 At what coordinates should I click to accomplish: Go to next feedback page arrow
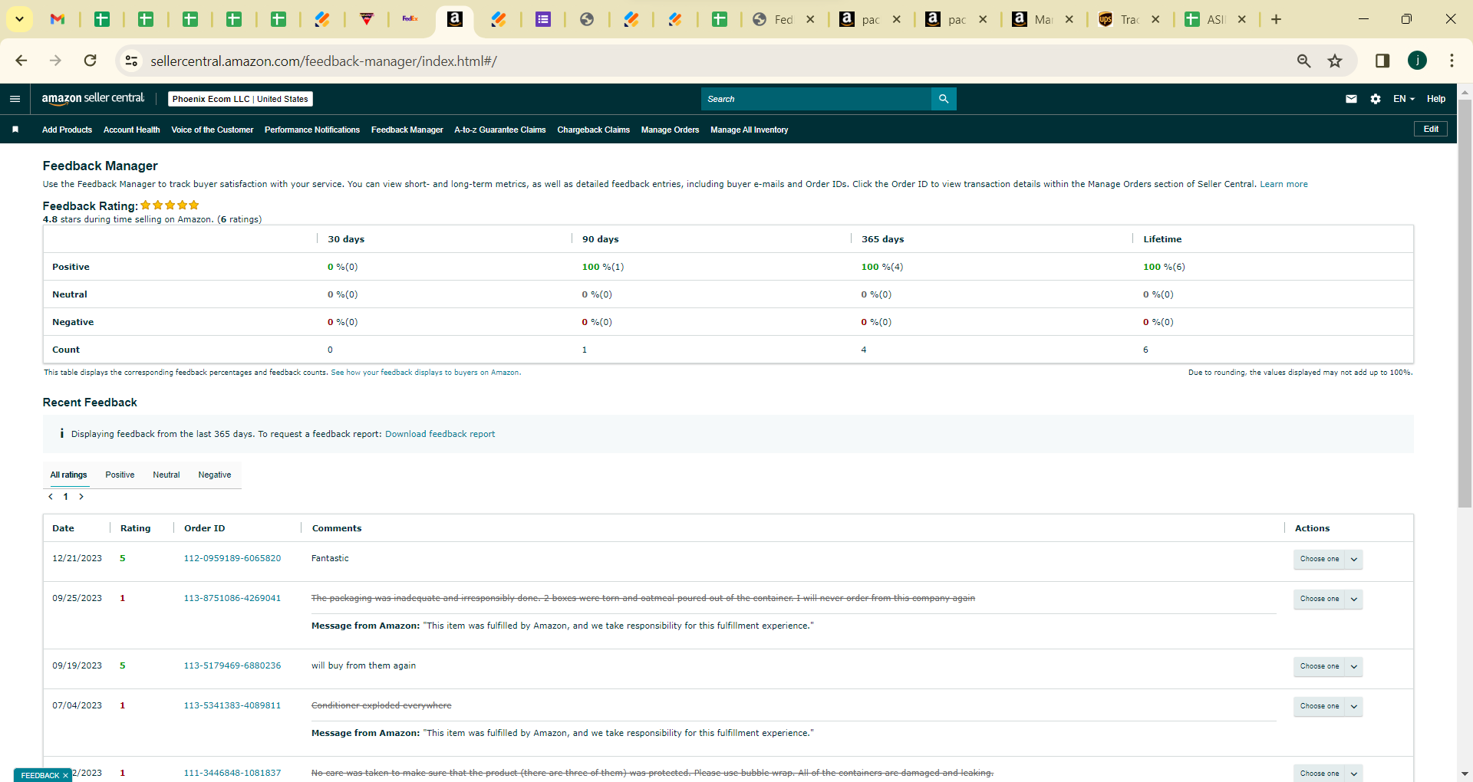pos(81,497)
